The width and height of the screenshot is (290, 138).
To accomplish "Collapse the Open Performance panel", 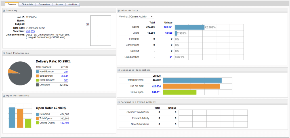I will [4, 96].
